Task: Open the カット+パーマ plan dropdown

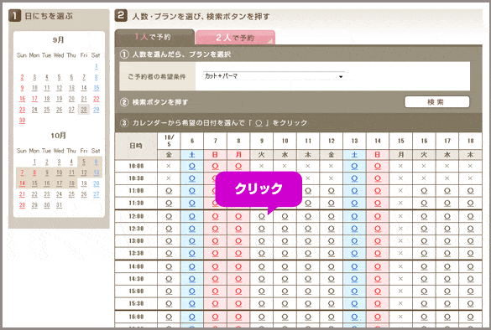Action: 274,76
